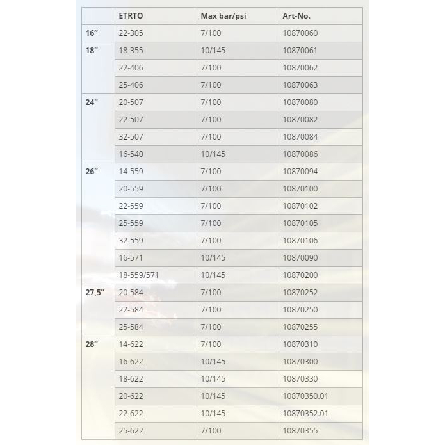Select the 16" size row label

(92, 33)
